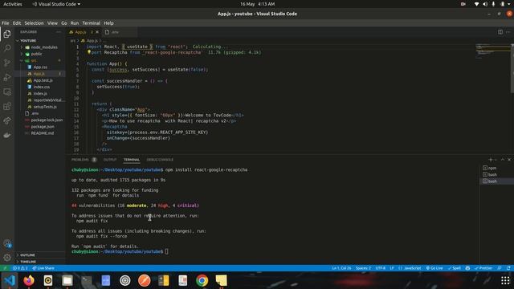
Task: Open App.css in explorer
Action: point(40,67)
